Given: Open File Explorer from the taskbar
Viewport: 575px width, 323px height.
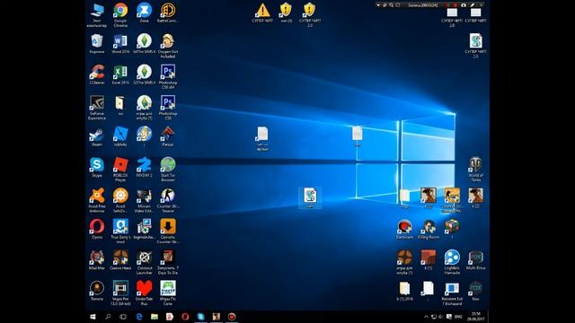Looking at the screenshot, I should [155, 317].
